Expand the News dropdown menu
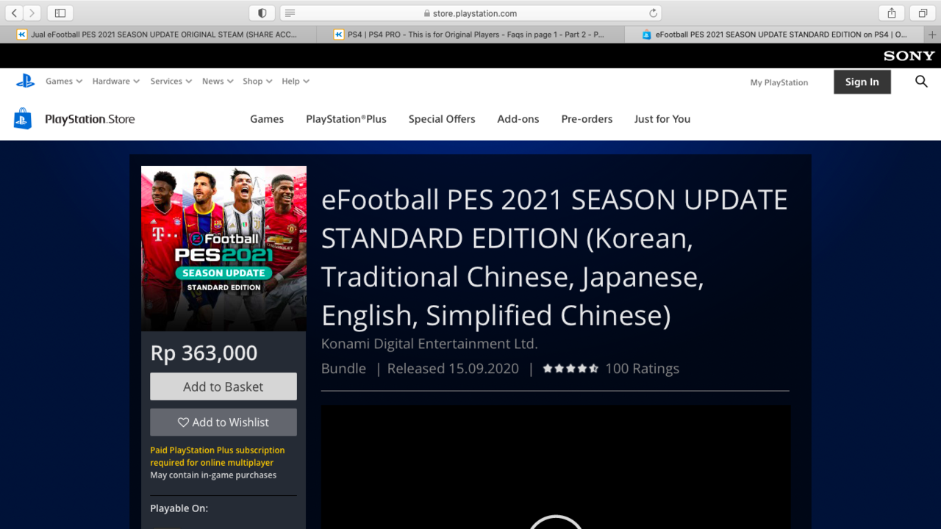 click(218, 82)
